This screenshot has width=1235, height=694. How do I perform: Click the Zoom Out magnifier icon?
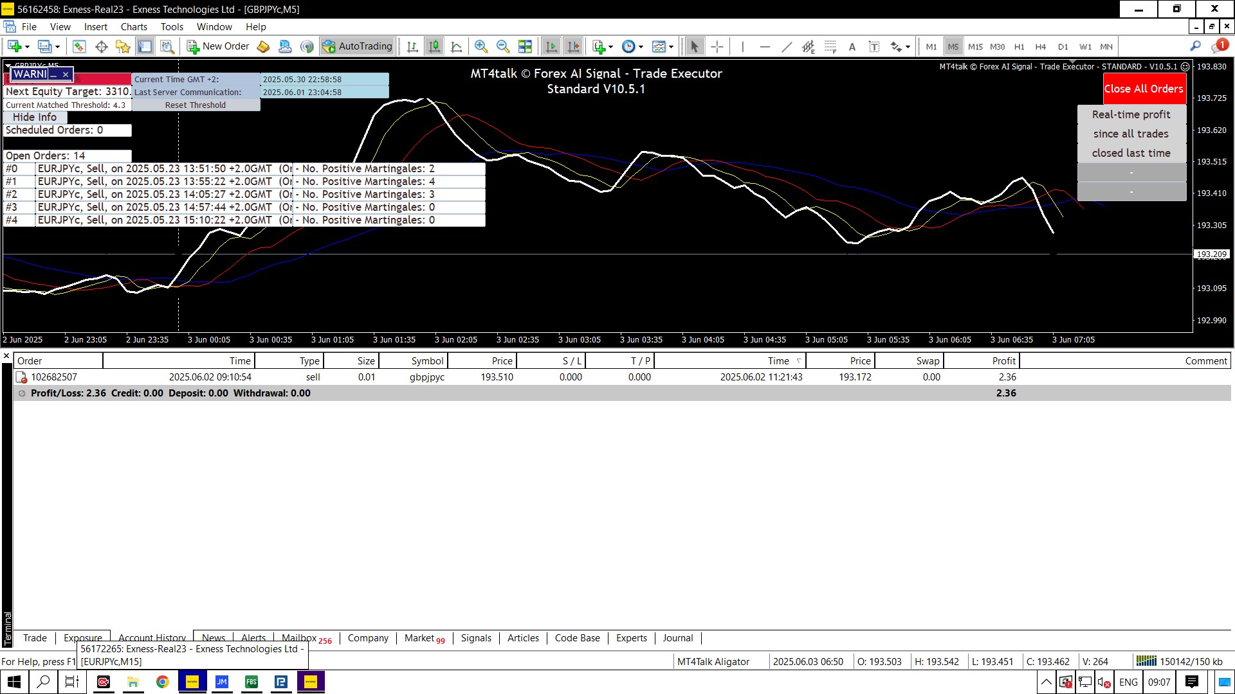503,46
